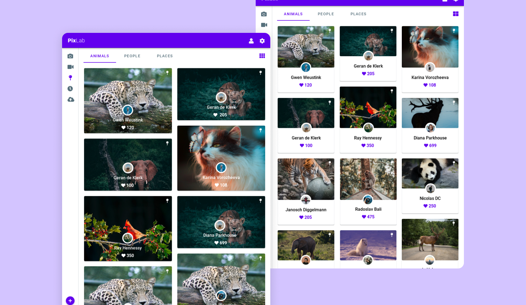
Task: Open the user profile icon in the purple header
Action: tap(251, 41)
